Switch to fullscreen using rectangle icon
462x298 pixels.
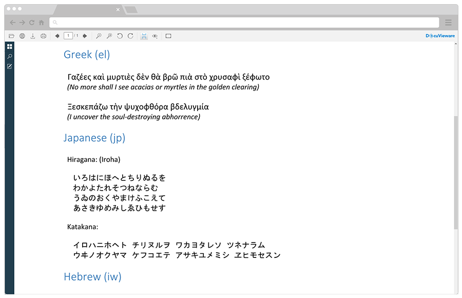coord(168,36)
